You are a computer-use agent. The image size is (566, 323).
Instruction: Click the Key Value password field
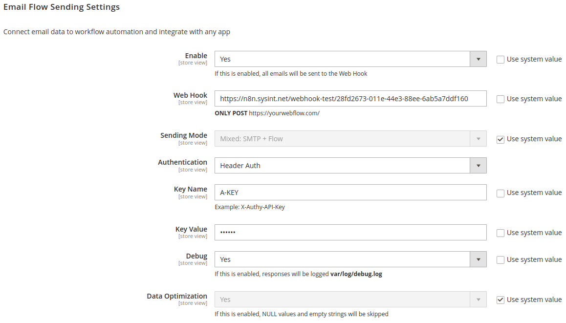(x=350, y=233)
